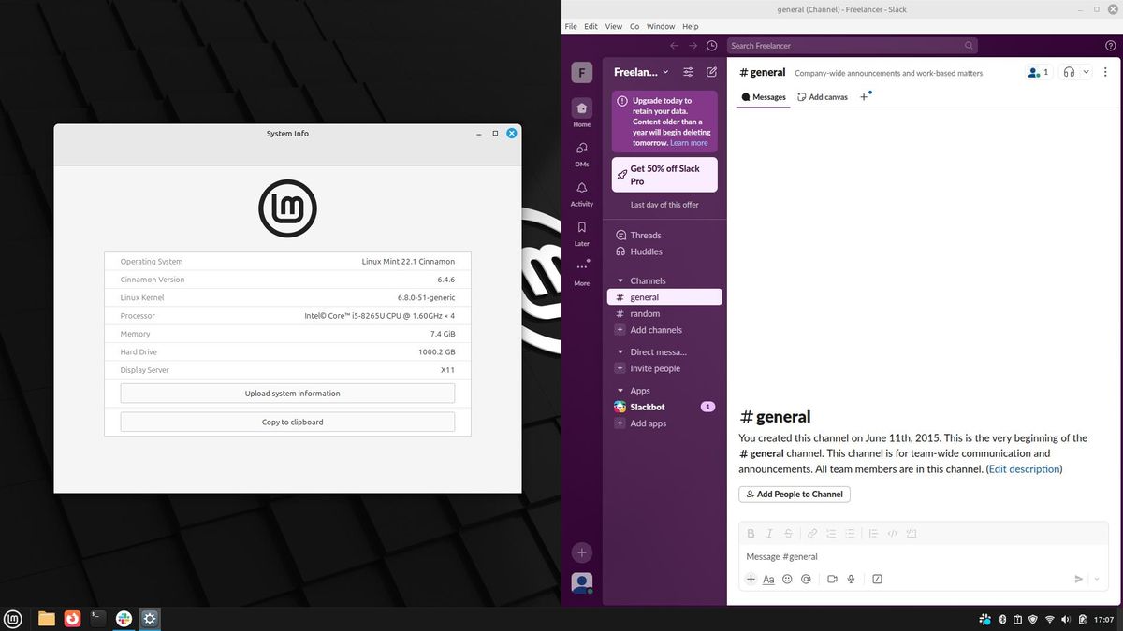The height and width of the screenshot is (631, 1123).
Task: Open the Edit menu in Slack
Action: click(591, 26)
